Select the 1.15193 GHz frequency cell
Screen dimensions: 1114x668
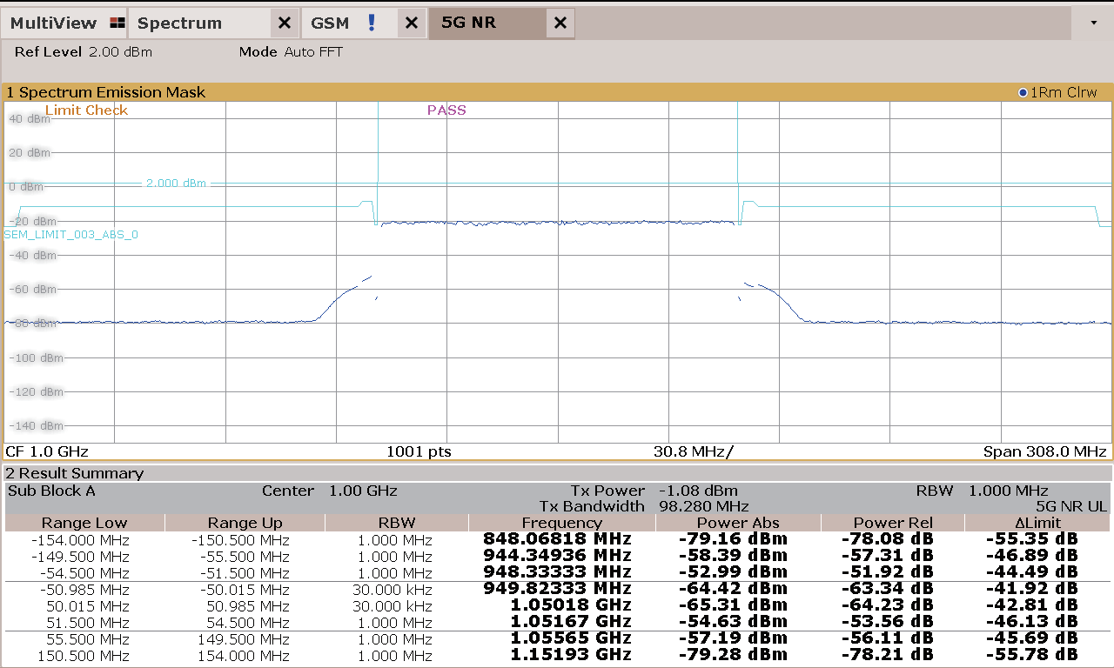click(570, 654)
